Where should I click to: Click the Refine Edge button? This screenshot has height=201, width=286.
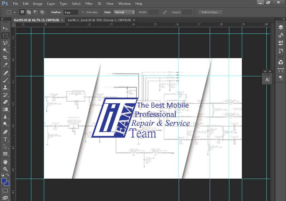click(x=210, y=12)
